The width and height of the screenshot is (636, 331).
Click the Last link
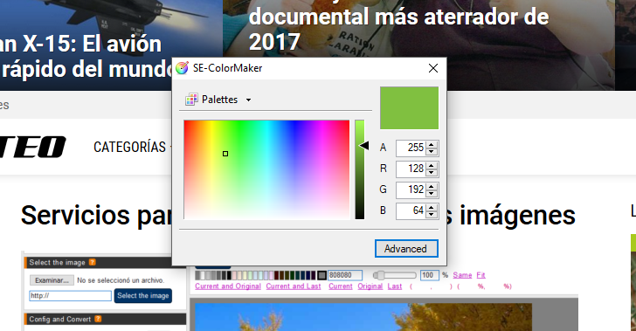(x=395, y=286)
